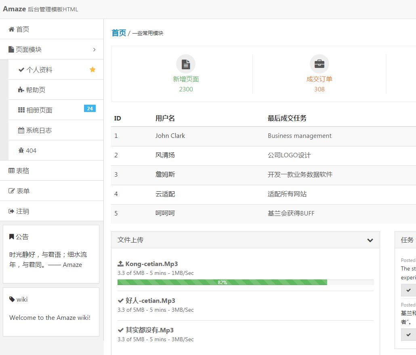416x355 pixels.
Task: Check off the 基兰 task in 任务 panel
Action: point(408,334)
